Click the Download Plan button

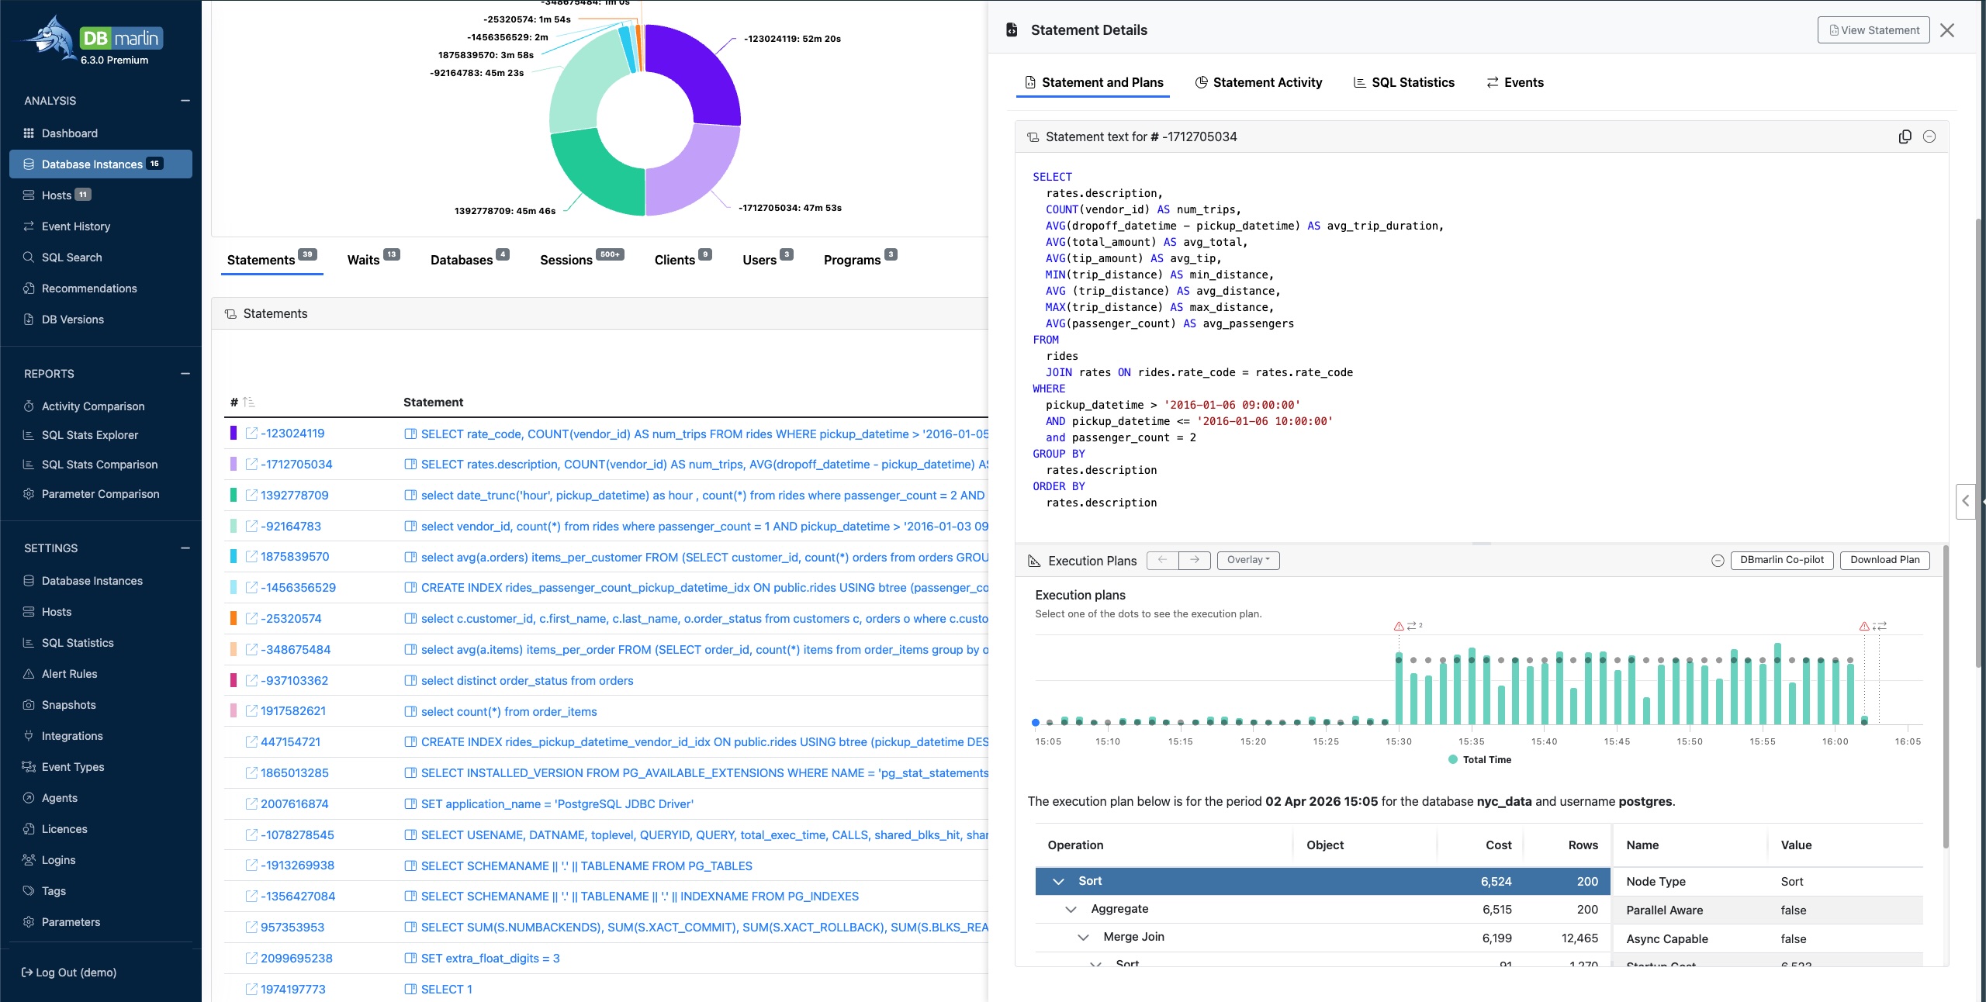point(1884,560)
